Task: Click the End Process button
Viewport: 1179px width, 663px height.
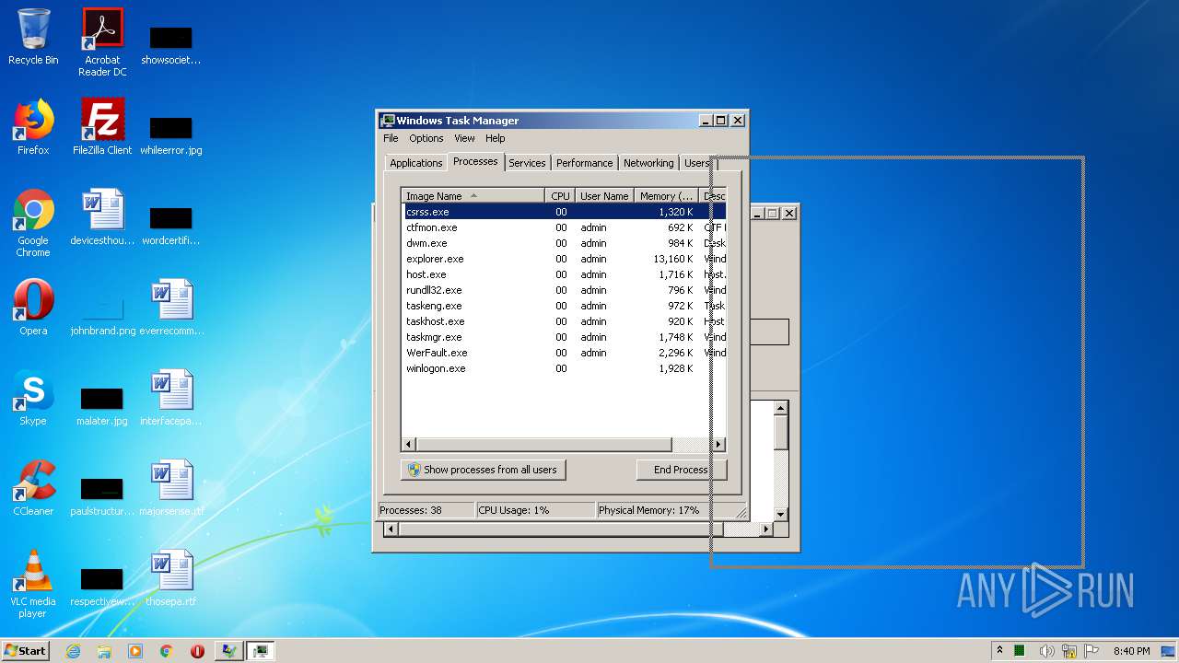Action: (x=681, y=470)
